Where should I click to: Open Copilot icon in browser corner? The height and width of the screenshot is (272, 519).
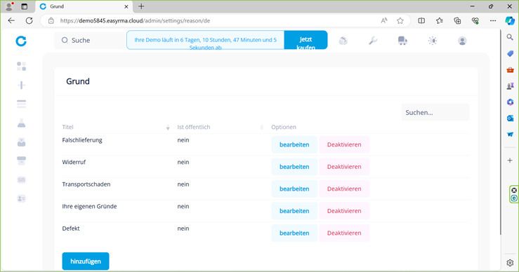tap(510, 20)
